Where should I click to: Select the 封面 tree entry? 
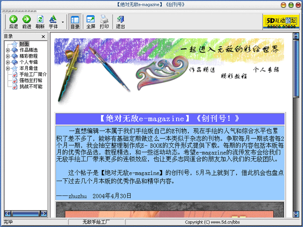[24, 44]
